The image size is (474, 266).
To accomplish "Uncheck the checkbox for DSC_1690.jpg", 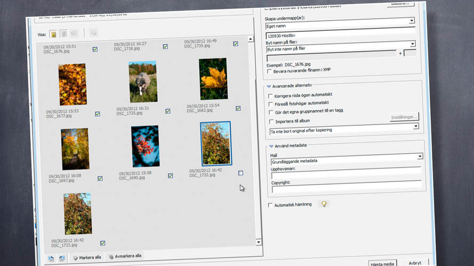I will (x=171, y=176).
